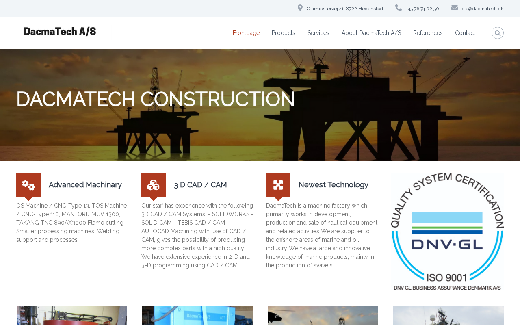
Task: Click the sunset oil platform thumbnail
Action: point(323,316)
